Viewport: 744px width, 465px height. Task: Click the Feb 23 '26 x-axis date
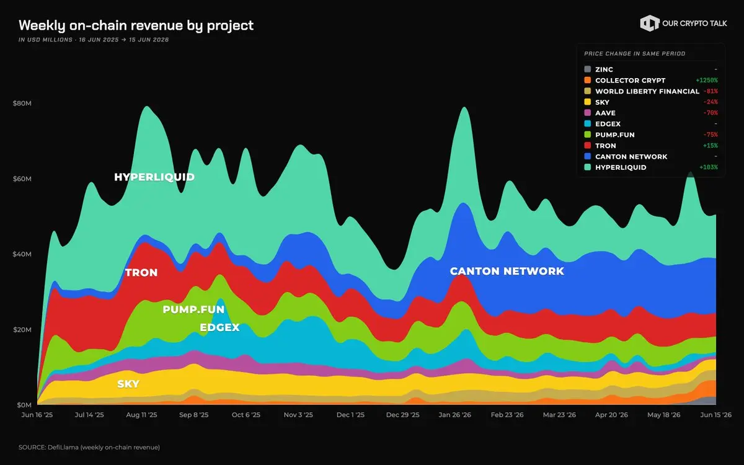tap(507, 415)
